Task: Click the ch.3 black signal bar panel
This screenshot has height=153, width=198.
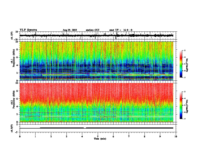Action: click(98, 128)
